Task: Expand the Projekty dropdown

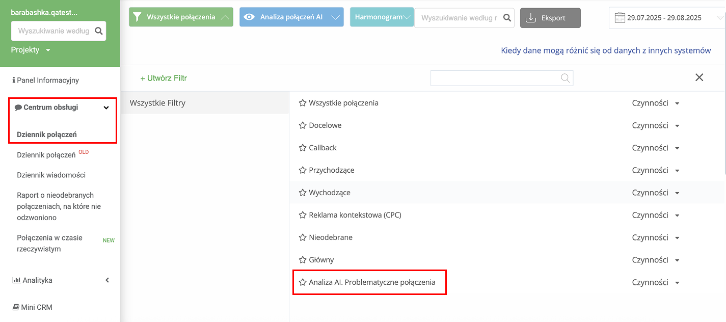Action: 31,50
